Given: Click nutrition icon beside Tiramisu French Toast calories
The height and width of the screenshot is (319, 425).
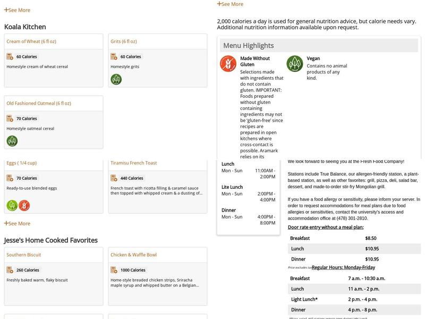Looking at the screenshot, I should pos(114,178).
